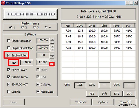139x108 pixels.
Task: Open the Info button
Action: pyautogui.click(x=104, y=94)
